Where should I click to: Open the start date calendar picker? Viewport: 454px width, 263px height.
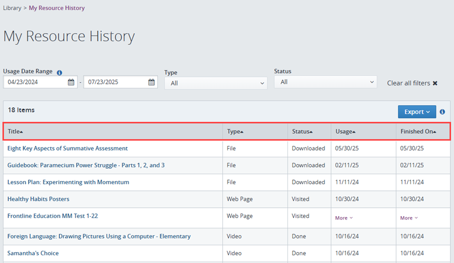(x=71, y=82)
